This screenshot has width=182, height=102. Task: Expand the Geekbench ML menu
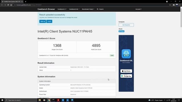74,9
